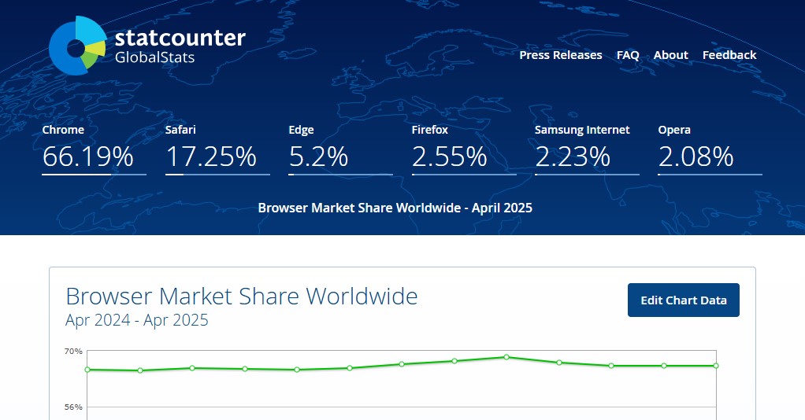This screenshot has height=420, width=805.
Task: Open the About link
Action: (x=670, y=55)
